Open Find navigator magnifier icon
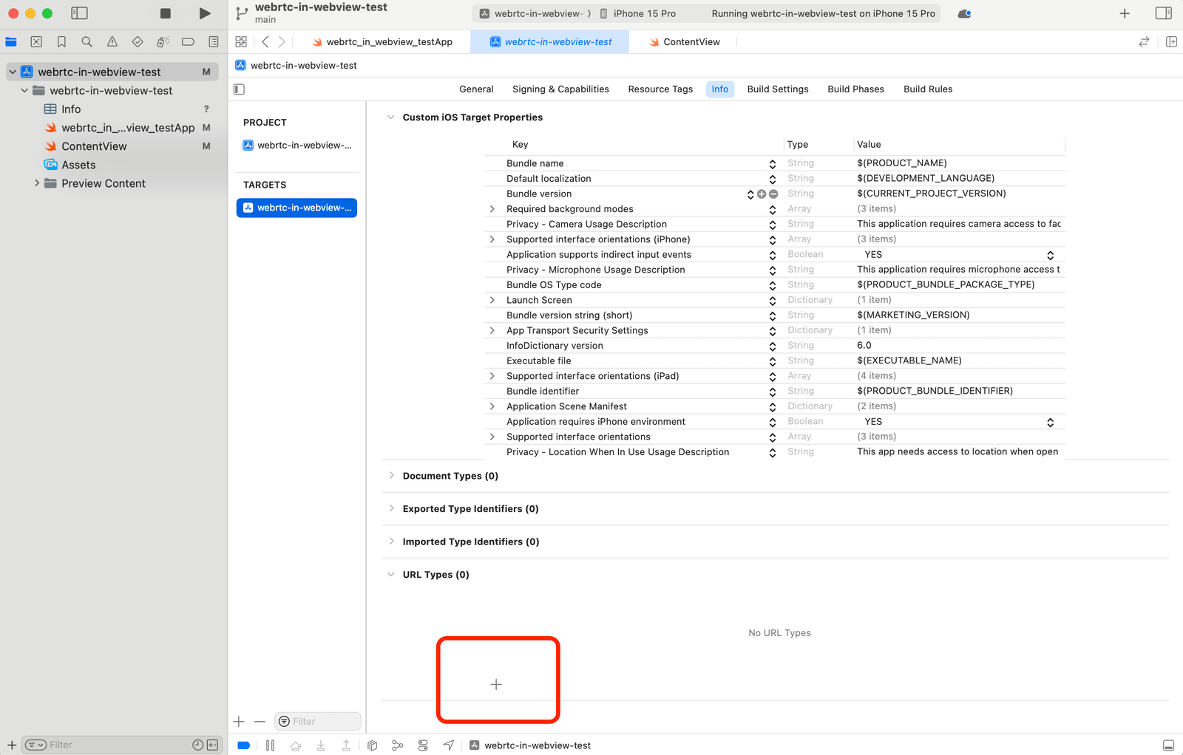Viewport: 1183px width, 755px height. [x=87, y=42]
